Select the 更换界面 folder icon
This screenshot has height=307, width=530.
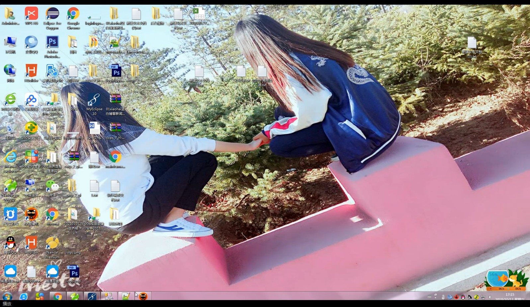tap(115, 216)
